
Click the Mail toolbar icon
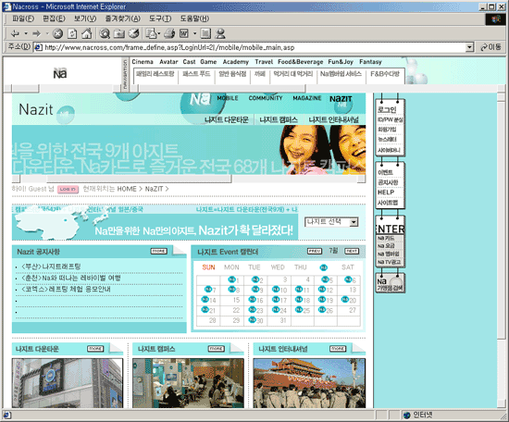151,33
